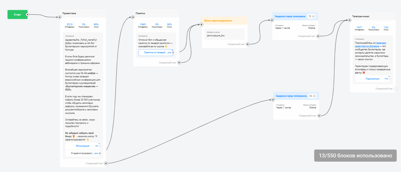Click the 2313 Отправлено statistic
The image size is (401, 172).
(70, 26)
